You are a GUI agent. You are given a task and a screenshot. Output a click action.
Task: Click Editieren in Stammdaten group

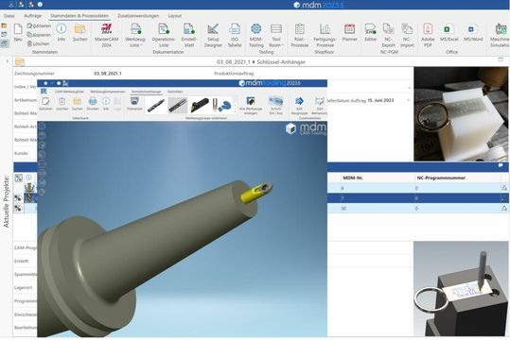point(39,25)
